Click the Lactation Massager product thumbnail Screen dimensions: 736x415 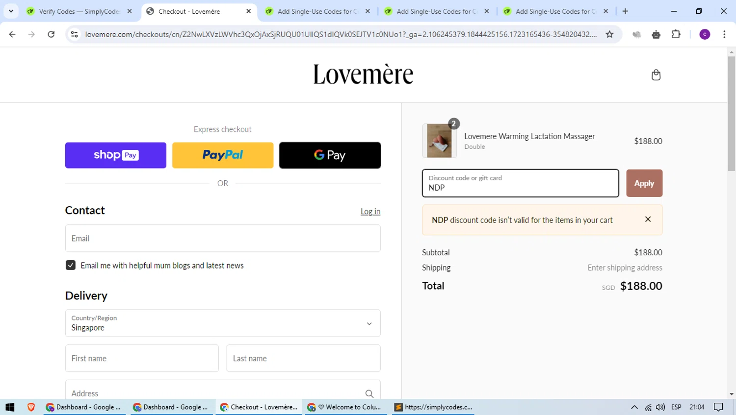439,141
